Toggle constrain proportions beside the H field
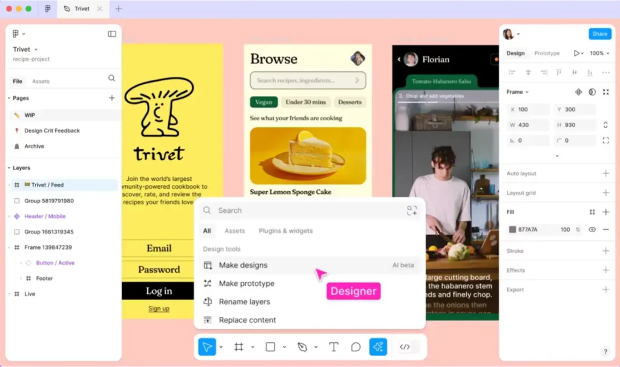Screen dimensions: 620x367 [605, 125]
